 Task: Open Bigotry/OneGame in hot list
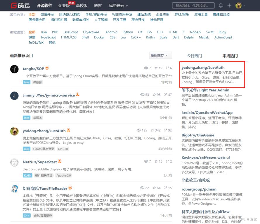(x=198, y=135)
